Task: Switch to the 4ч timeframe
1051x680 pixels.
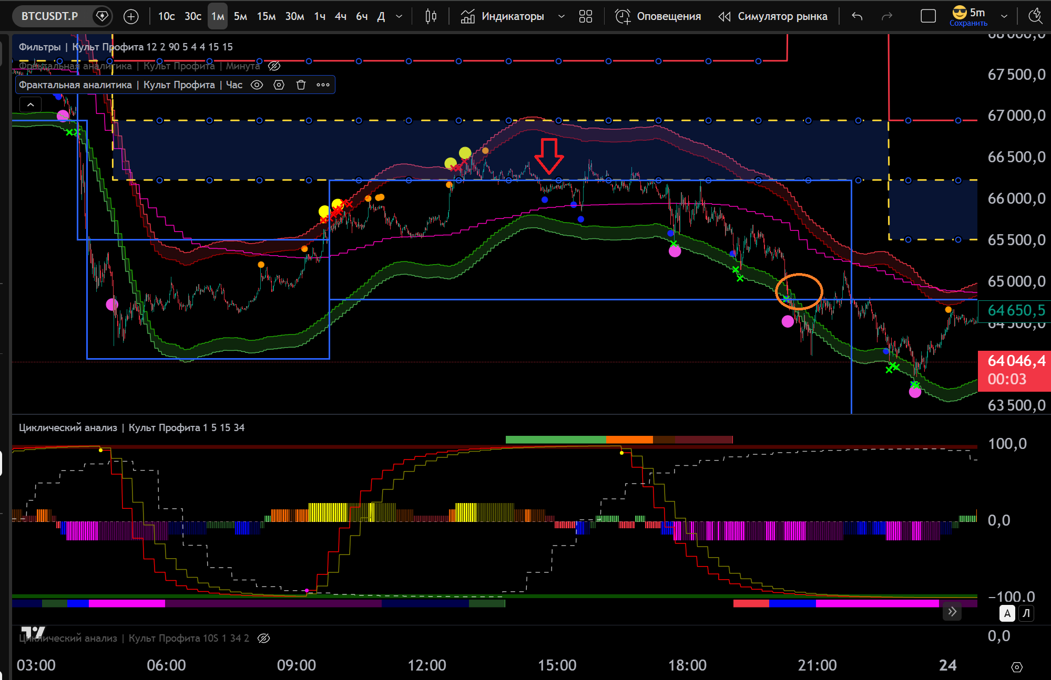Action: coord(341,16)
